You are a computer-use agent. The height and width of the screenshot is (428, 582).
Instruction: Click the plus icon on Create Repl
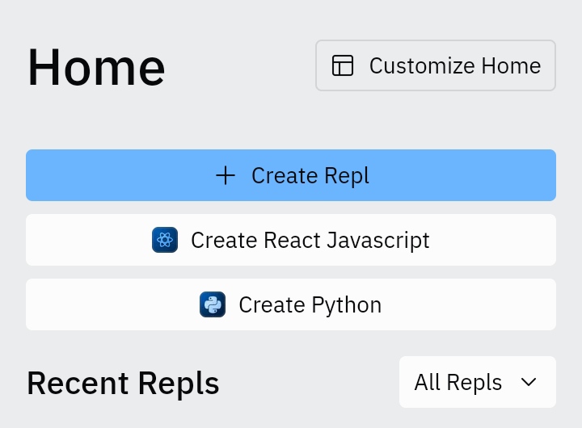[226, 175]
